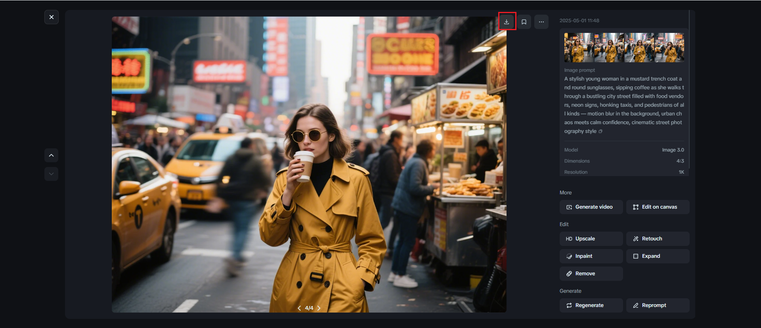Select the fourth thumbnail in the results strip
Screen dimensions: 761x328
click(x=669, y=48)
